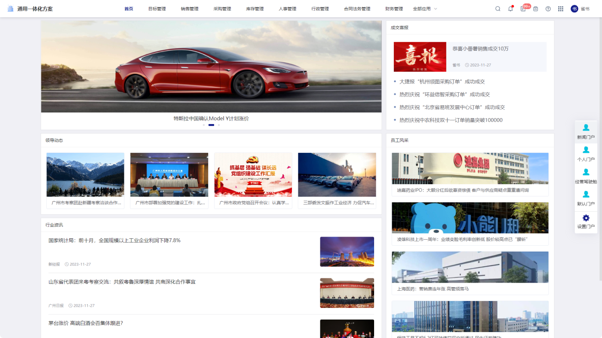Switch to 新闻门户 portal icon

coord(586,128)
